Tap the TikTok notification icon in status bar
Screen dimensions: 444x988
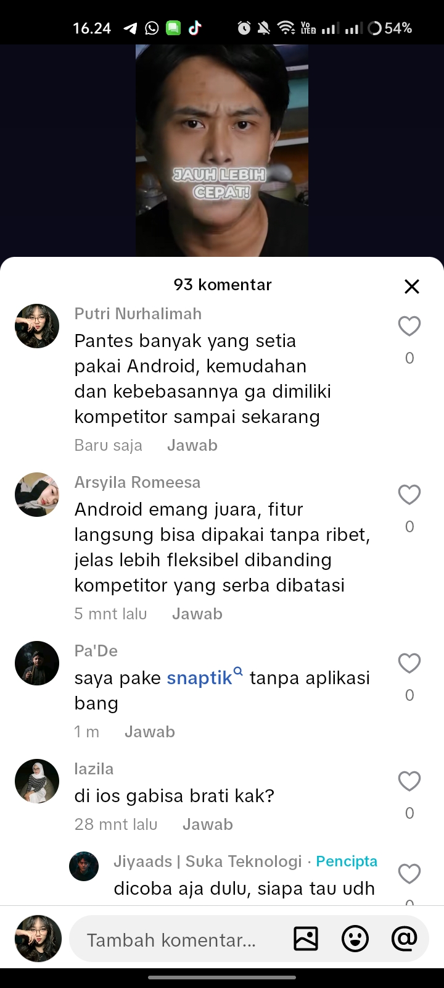tap(195, 28)
